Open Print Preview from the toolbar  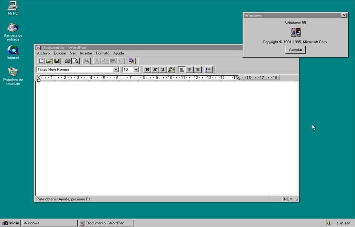pyautogui.click(x=76, y=60)
